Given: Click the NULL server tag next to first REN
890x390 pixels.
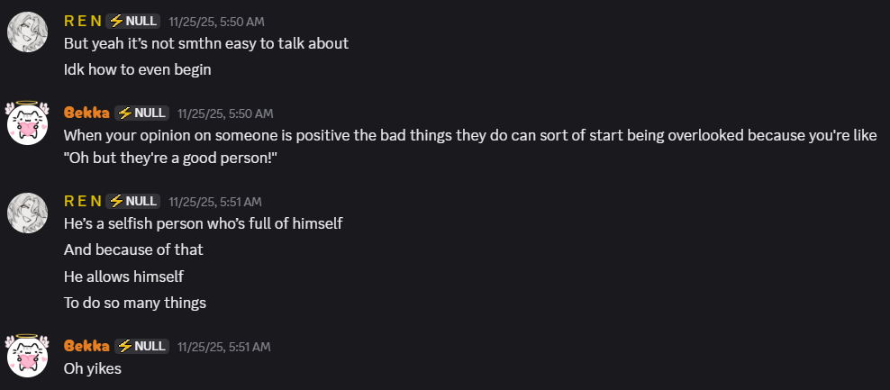Looking at the screenshot, I should (x=132, y=22).
